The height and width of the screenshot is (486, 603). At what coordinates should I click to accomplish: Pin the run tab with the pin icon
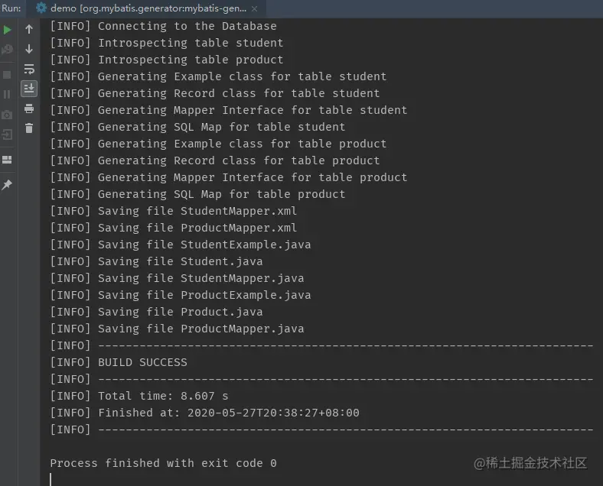[x=7, y=185]
